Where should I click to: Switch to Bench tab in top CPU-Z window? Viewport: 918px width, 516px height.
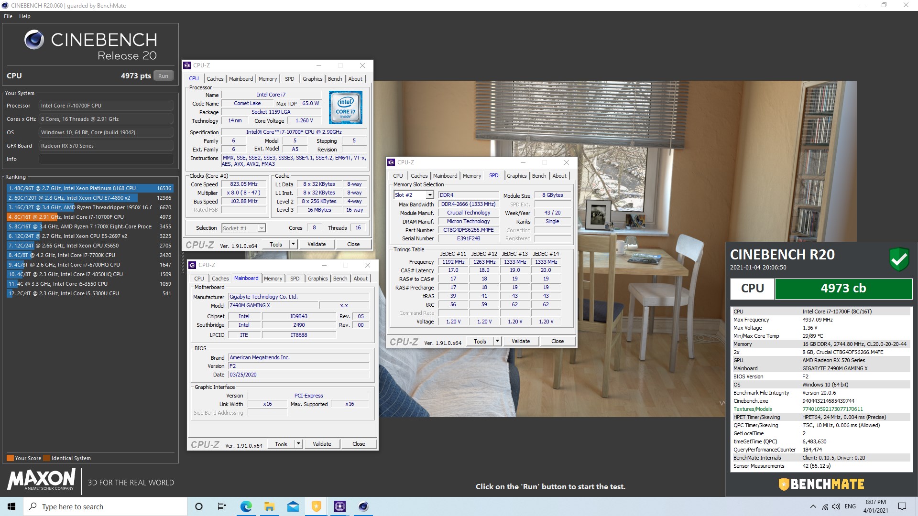(x=335, y=79)
